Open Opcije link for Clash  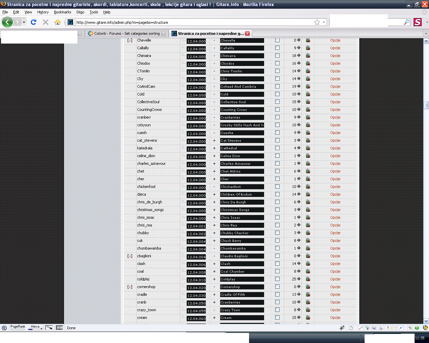click(x=335, y=264)
